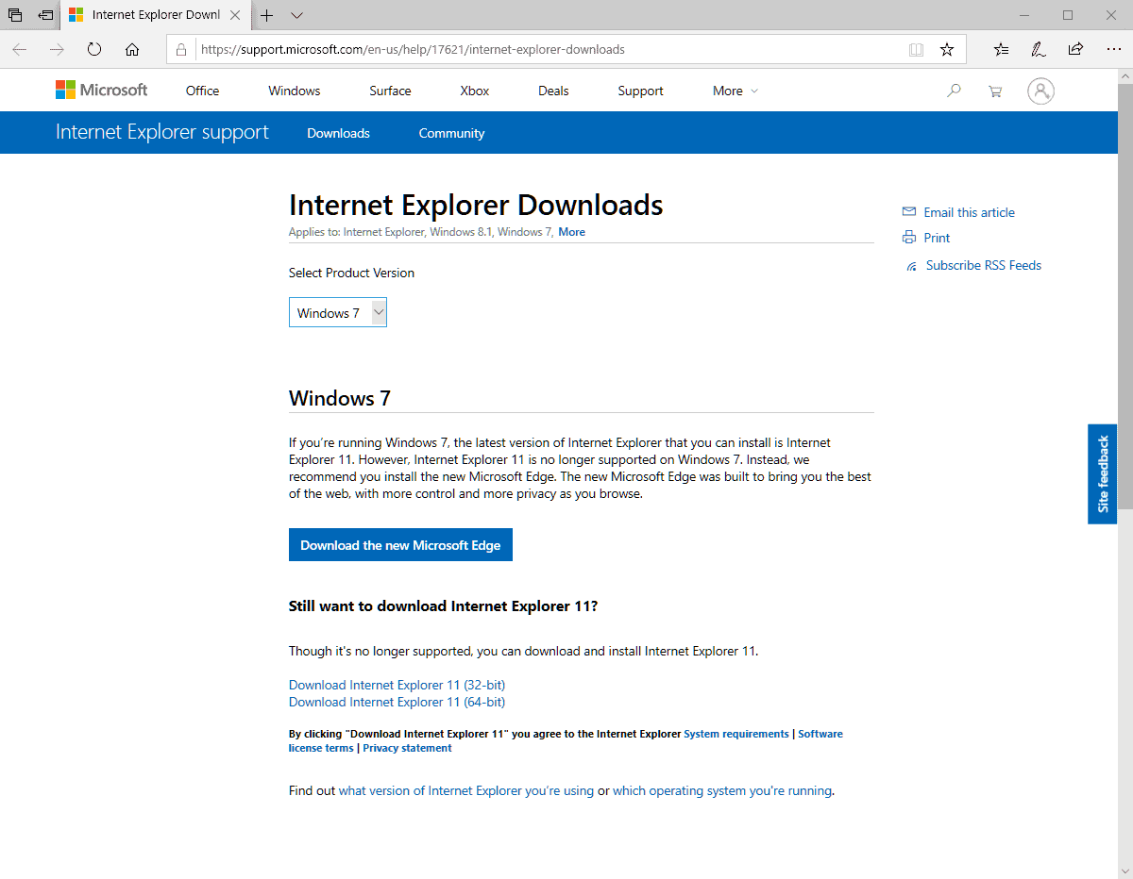
Task: Expand the More navigation dropdown
Action: (x=735, y=91)
